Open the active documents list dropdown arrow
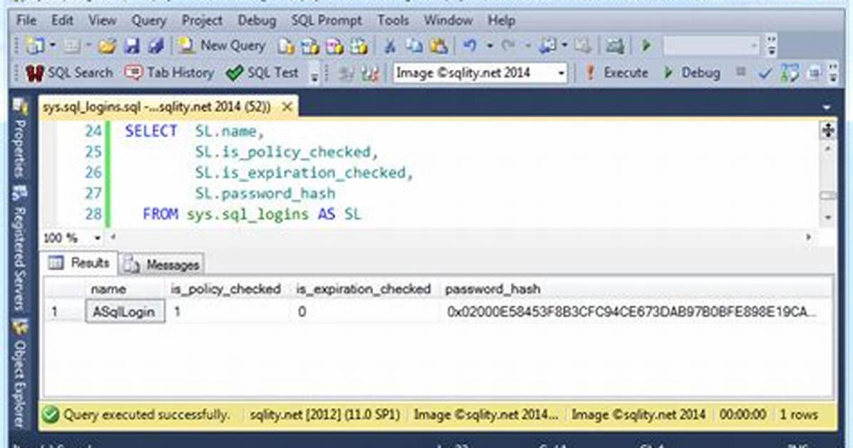The image size is (853, 448). [x=827, y=108]
